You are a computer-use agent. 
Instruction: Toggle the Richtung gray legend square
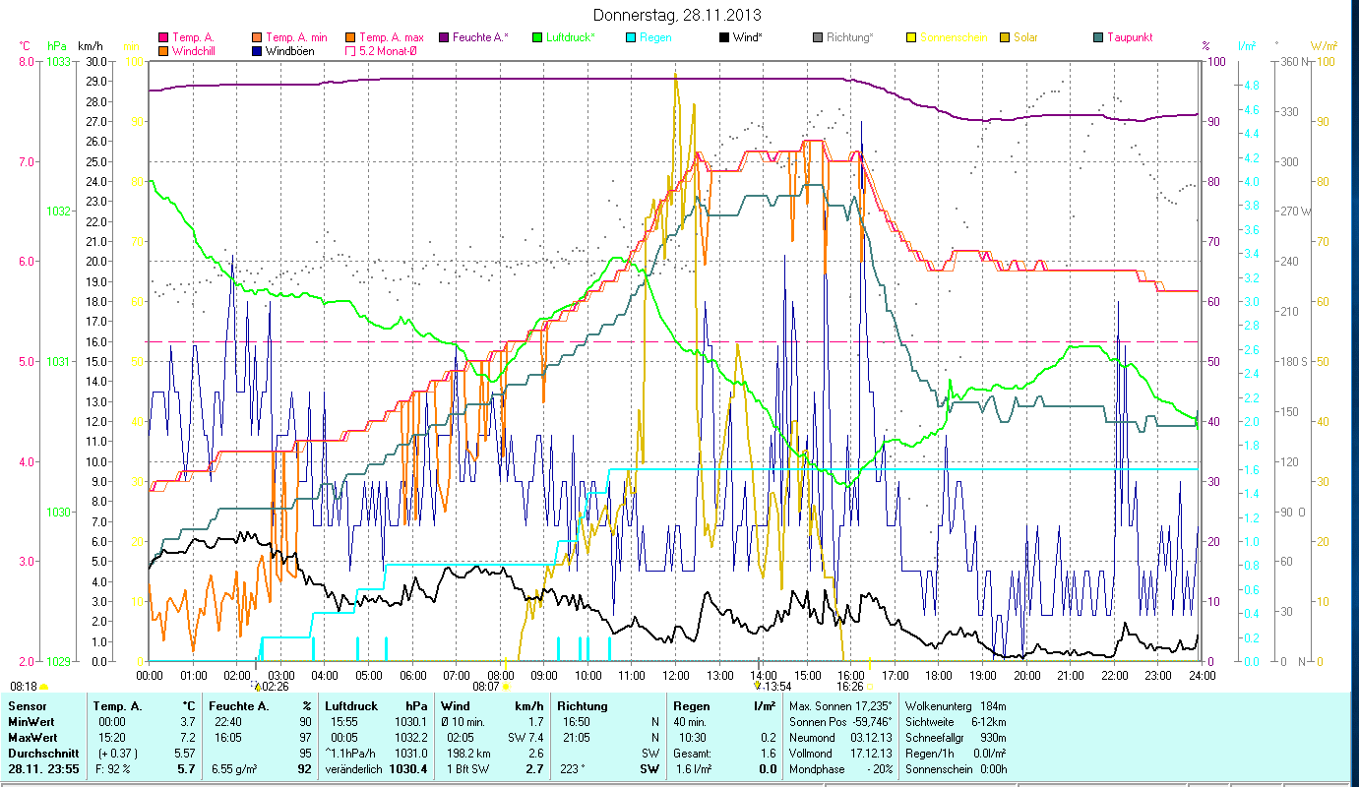[x=819, y=37]
